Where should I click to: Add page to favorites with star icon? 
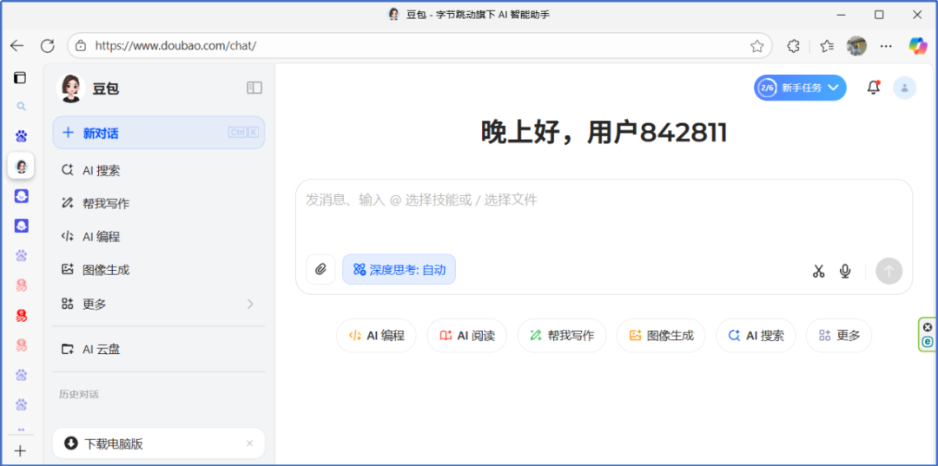tap(756, 46)
